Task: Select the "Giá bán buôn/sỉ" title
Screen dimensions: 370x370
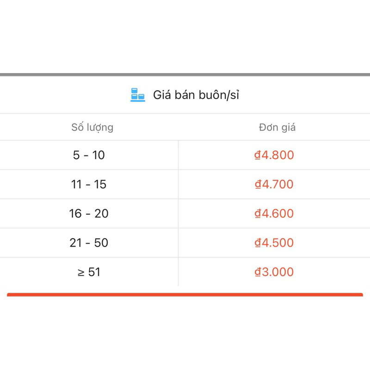Action: click(196, 96)
